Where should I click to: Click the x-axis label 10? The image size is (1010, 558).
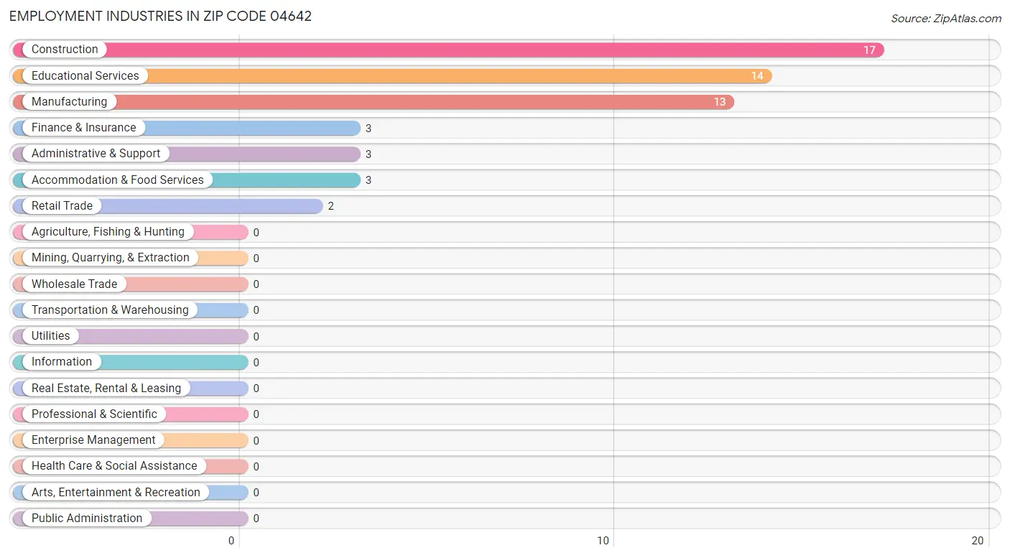pyautogui.click(x=603, y=541)
